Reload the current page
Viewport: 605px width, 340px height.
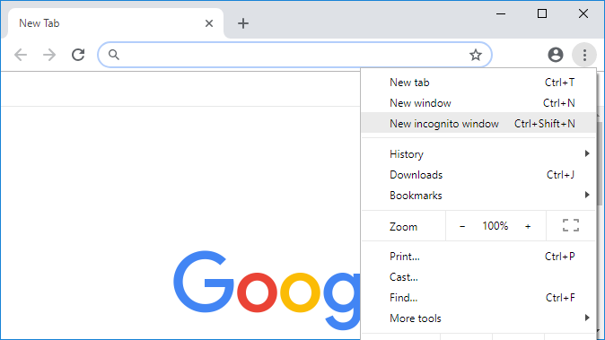[x=78, y=55]
